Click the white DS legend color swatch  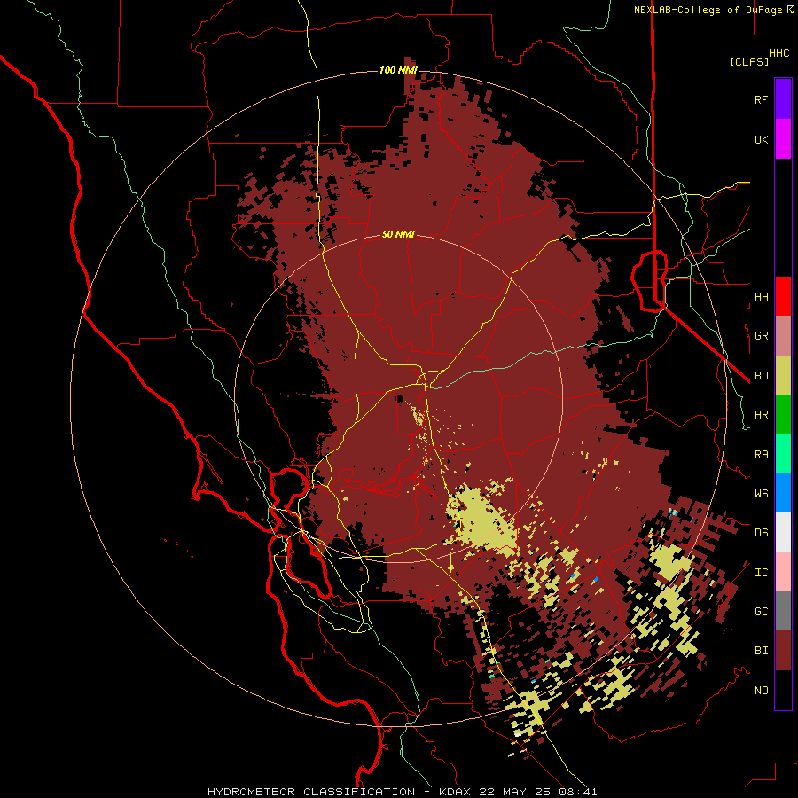(x=783, y=532)
